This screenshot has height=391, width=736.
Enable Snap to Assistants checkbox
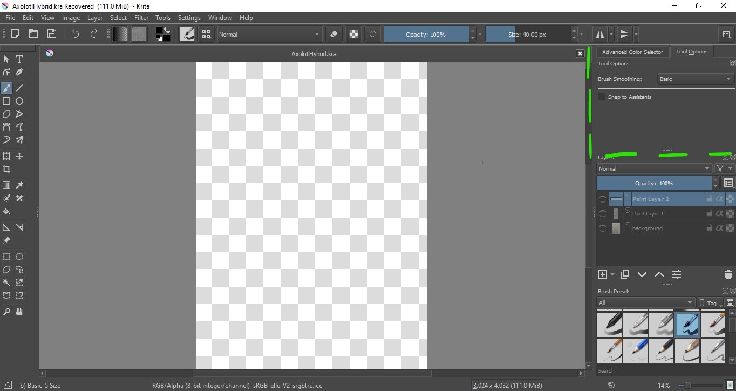[602, 97]
